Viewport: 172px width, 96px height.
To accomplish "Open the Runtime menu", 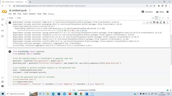I will [x=32, y=14].
